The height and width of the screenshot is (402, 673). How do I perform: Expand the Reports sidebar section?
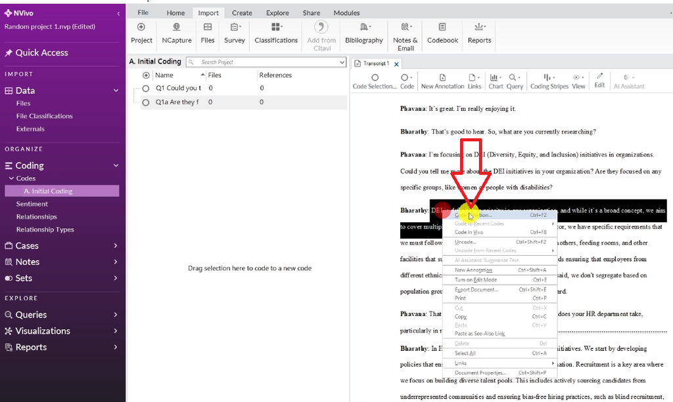pyautogui.click(x=116, y=347)
